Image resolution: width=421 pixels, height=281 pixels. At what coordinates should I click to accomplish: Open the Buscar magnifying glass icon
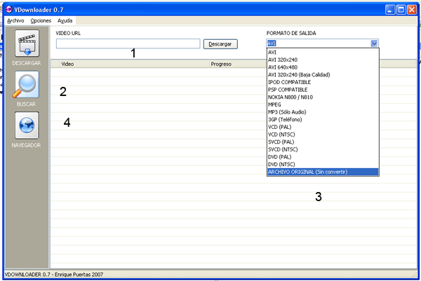coord(27,85)
